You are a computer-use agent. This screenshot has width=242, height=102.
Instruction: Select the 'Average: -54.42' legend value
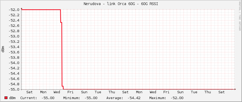(123, 98)
